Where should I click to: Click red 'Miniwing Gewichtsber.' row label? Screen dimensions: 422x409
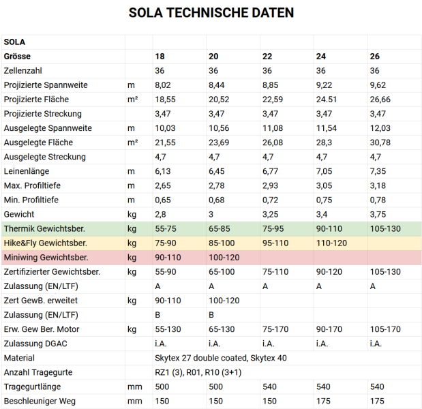46,258
